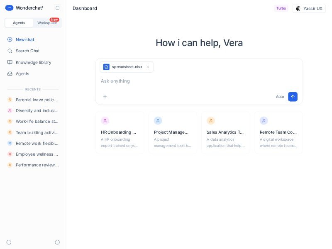Click the bottom-left circle icon in sidebar
The image size is (332, 249).
(9, 242)
